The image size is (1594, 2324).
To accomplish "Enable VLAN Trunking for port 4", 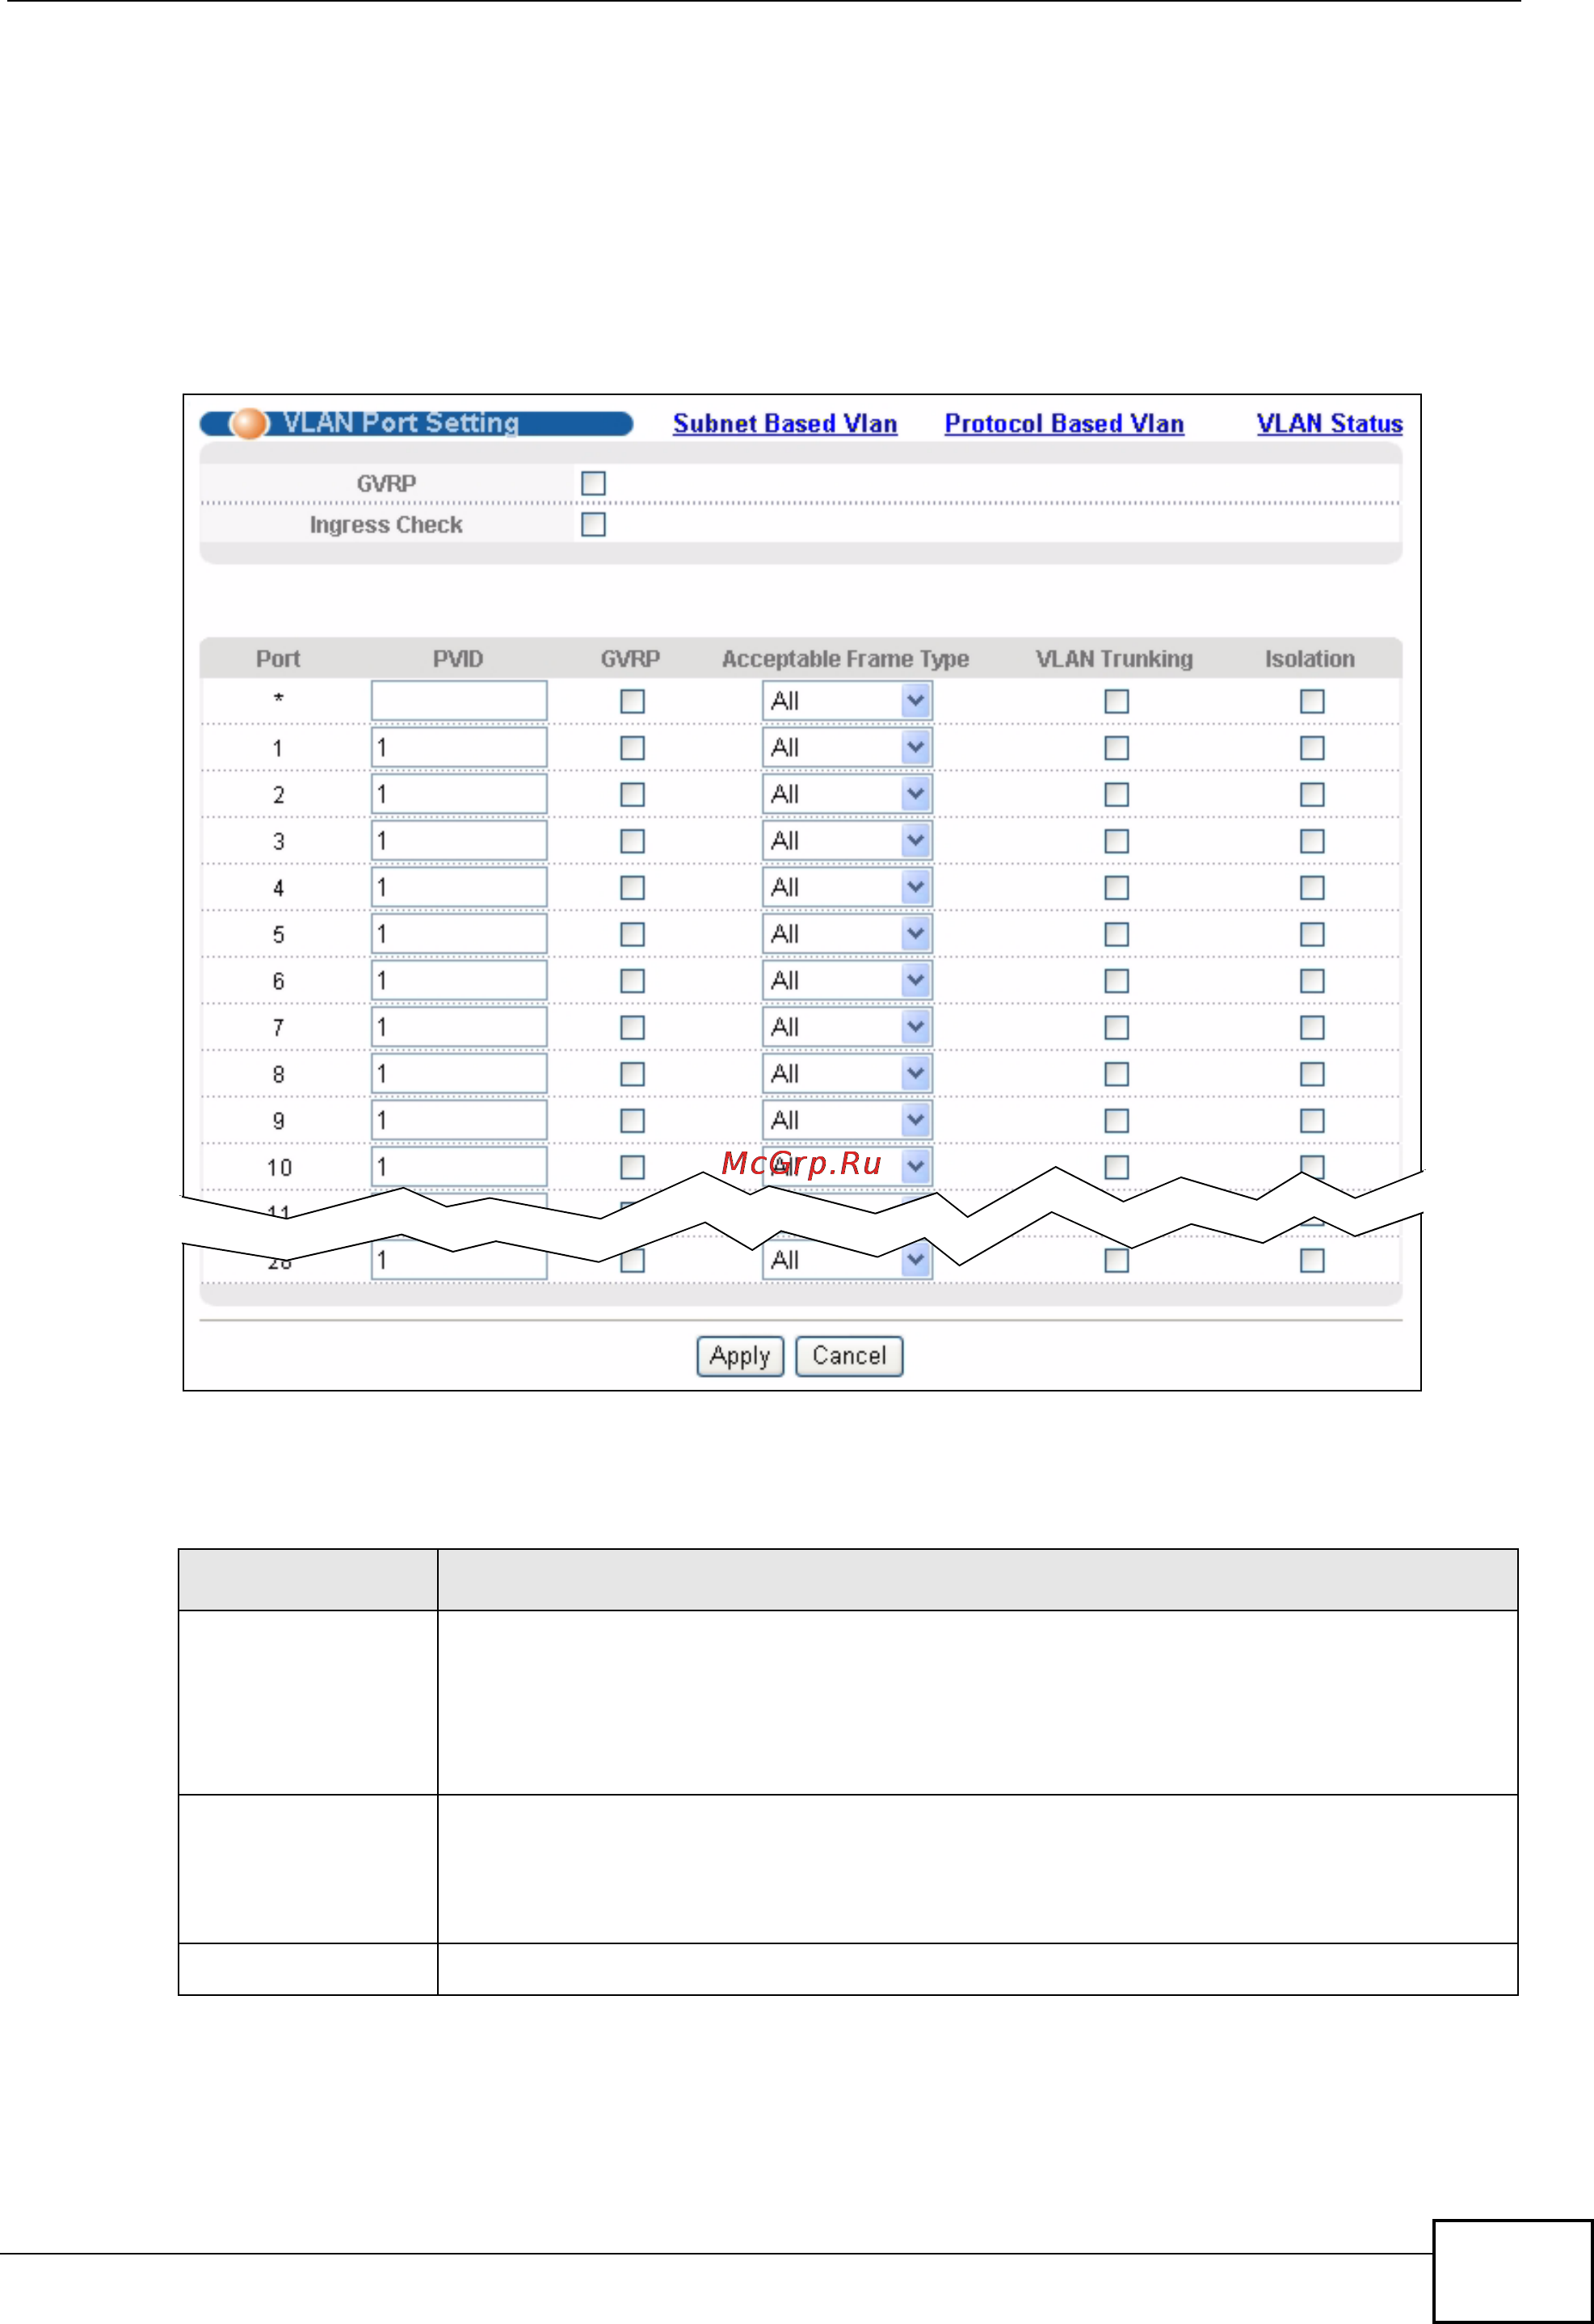I will pyautogui.click(x=1116, y=887).
